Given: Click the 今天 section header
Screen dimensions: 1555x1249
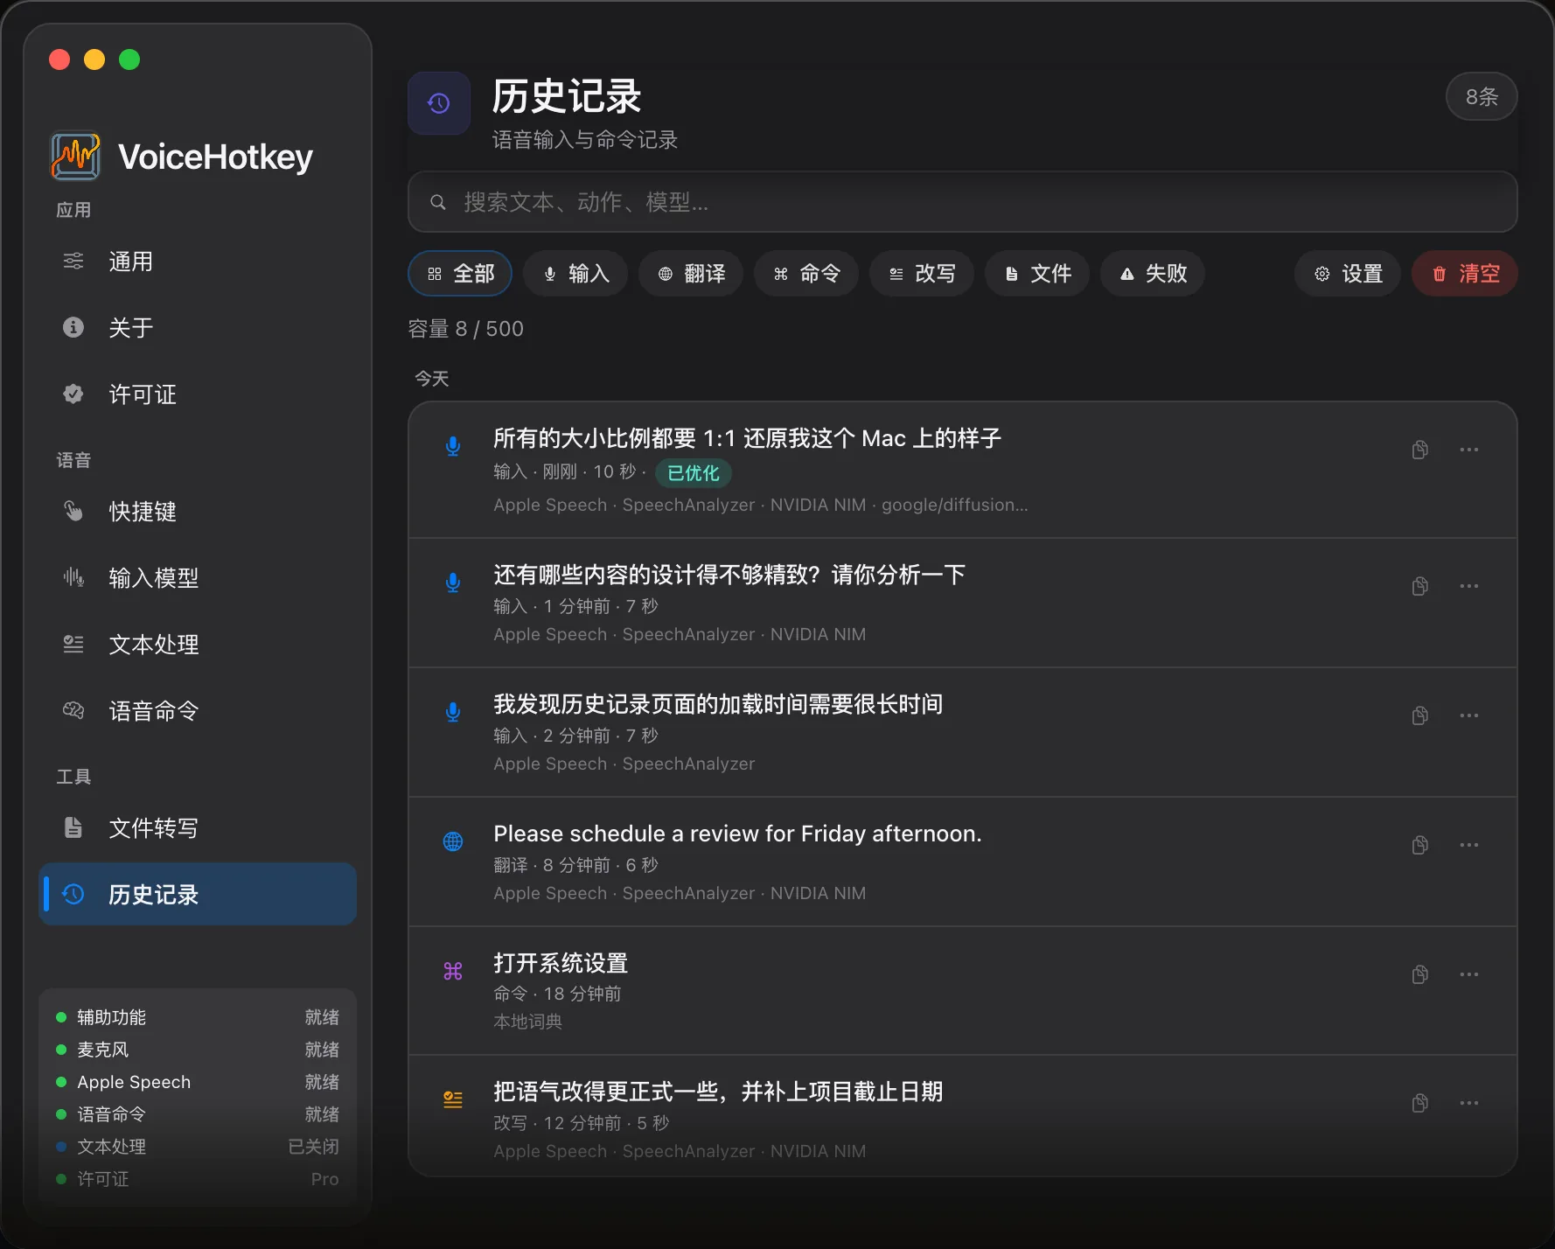Looking at the screenshot, I should click(432, 379).
